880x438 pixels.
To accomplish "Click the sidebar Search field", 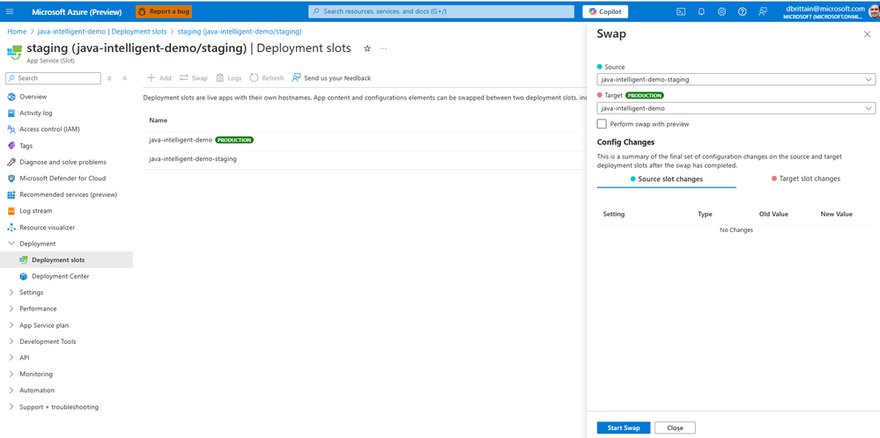I will (x=54, y=78).
